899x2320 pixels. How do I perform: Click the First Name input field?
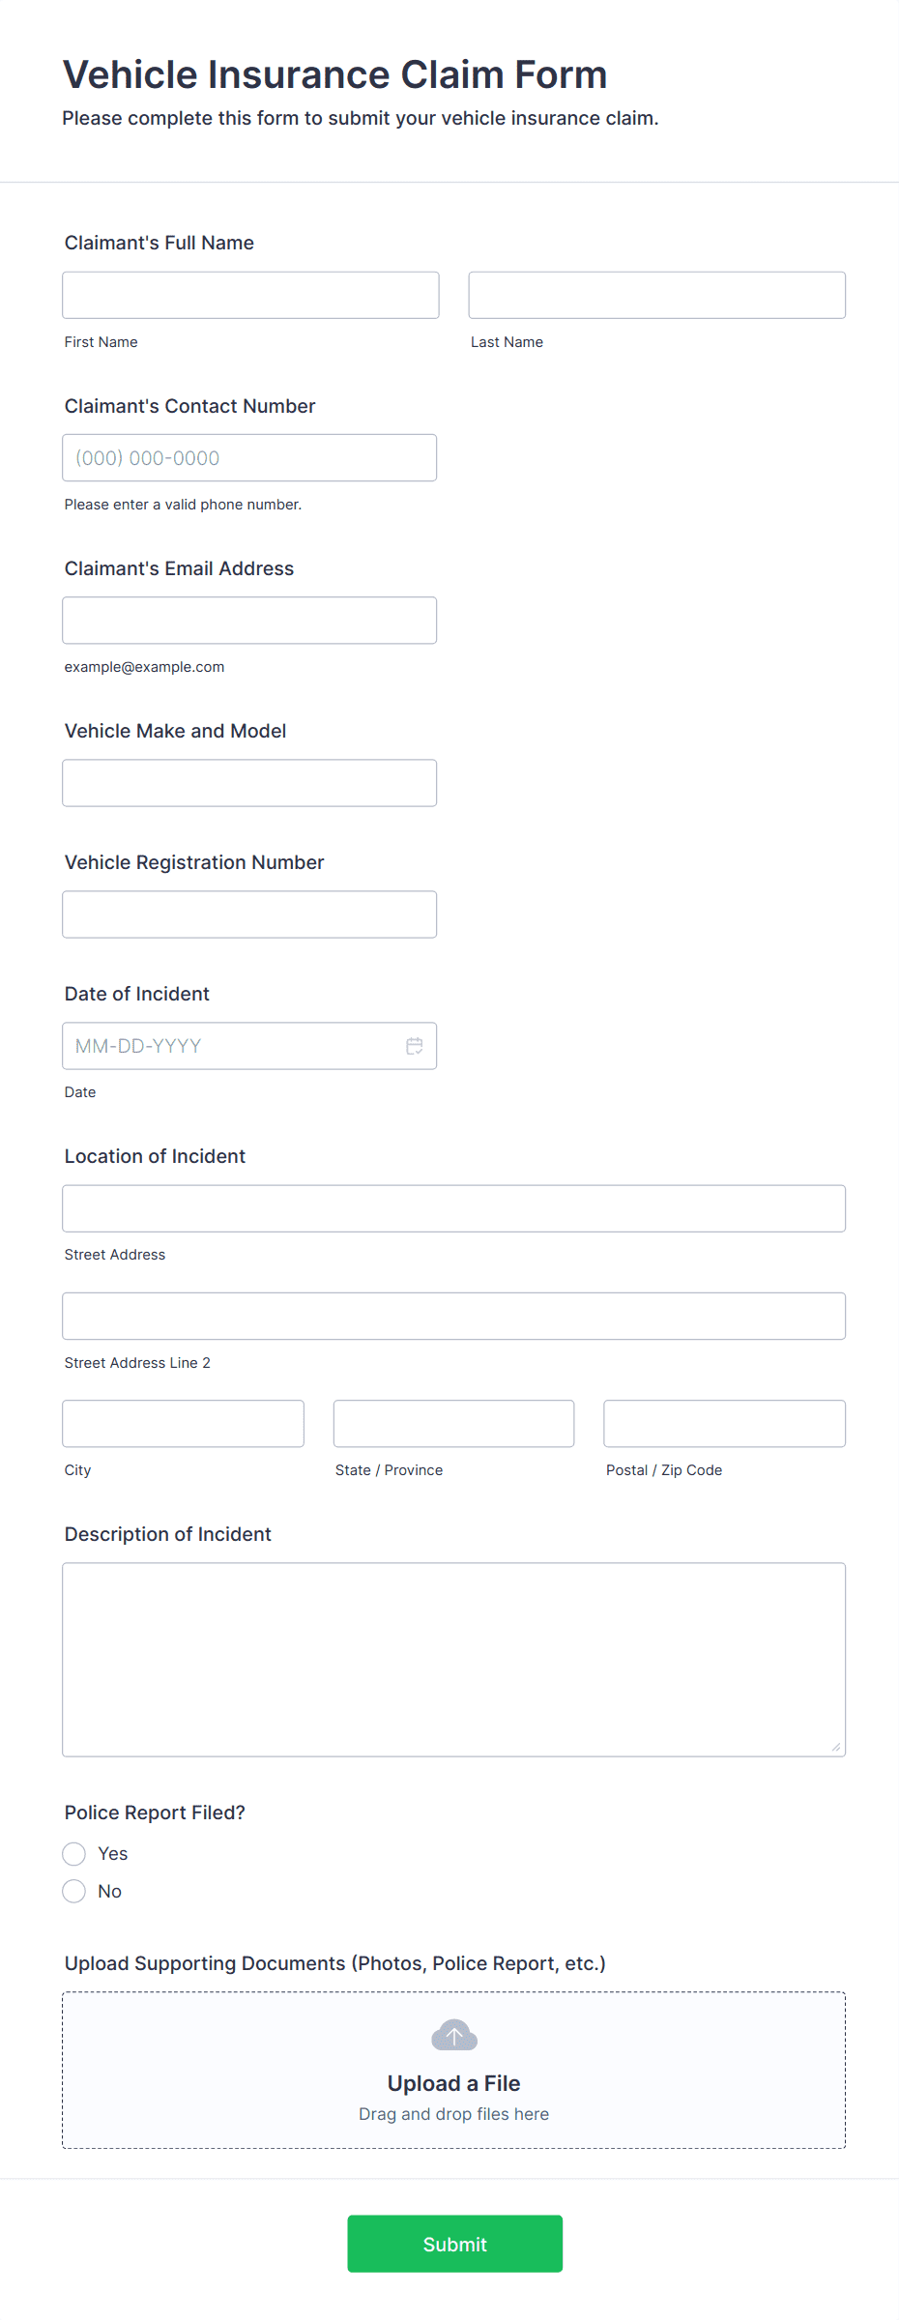[x=249, y=295]
